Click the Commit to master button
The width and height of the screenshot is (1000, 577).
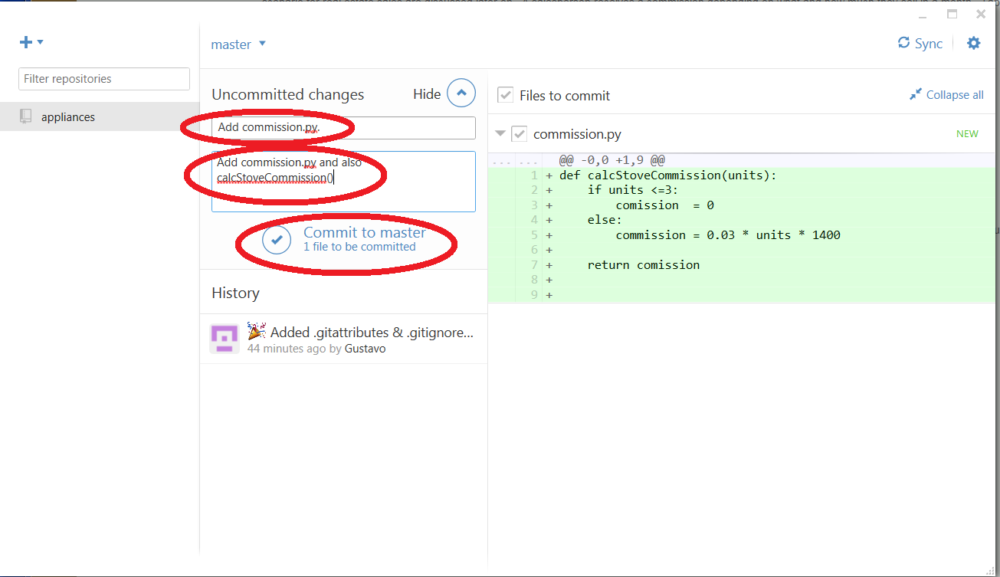pos(345,239)
